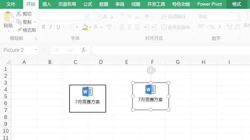Select row 5 header
The height and width of the screenshot is (140, 250).
click(x=5, y=96)
